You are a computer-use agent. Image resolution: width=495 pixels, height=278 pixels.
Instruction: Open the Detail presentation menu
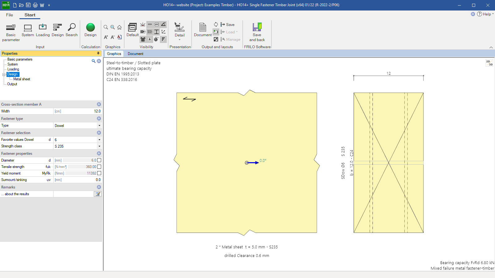[179, 31]
